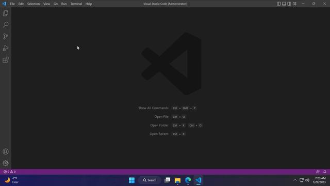Open the Source Control view
Screen dimensions: 330x186
point(6,37)
